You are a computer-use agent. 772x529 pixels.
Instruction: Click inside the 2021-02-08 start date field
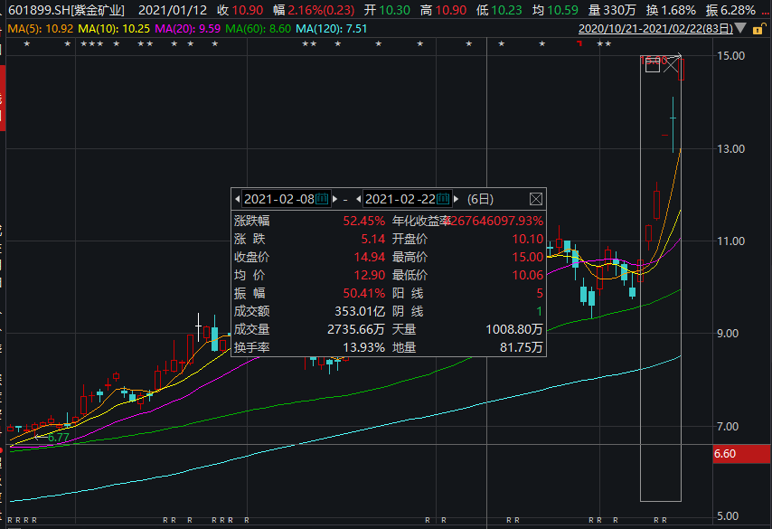pos(278,199)
